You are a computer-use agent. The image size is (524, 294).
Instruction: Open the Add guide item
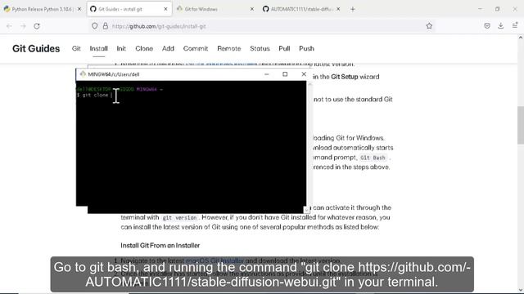(168, 49)
